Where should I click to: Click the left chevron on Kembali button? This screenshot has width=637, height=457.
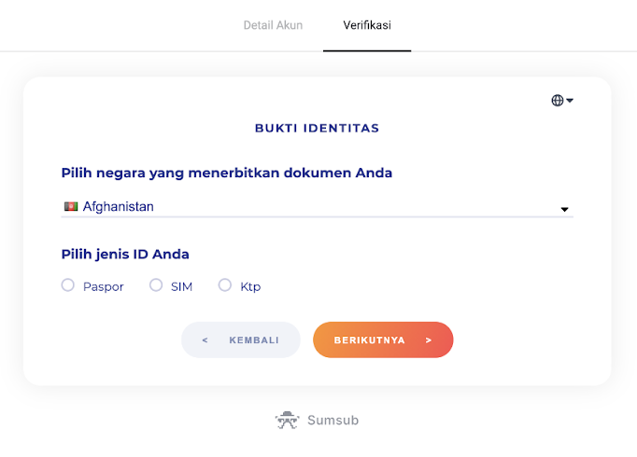(x=205, y=340)
